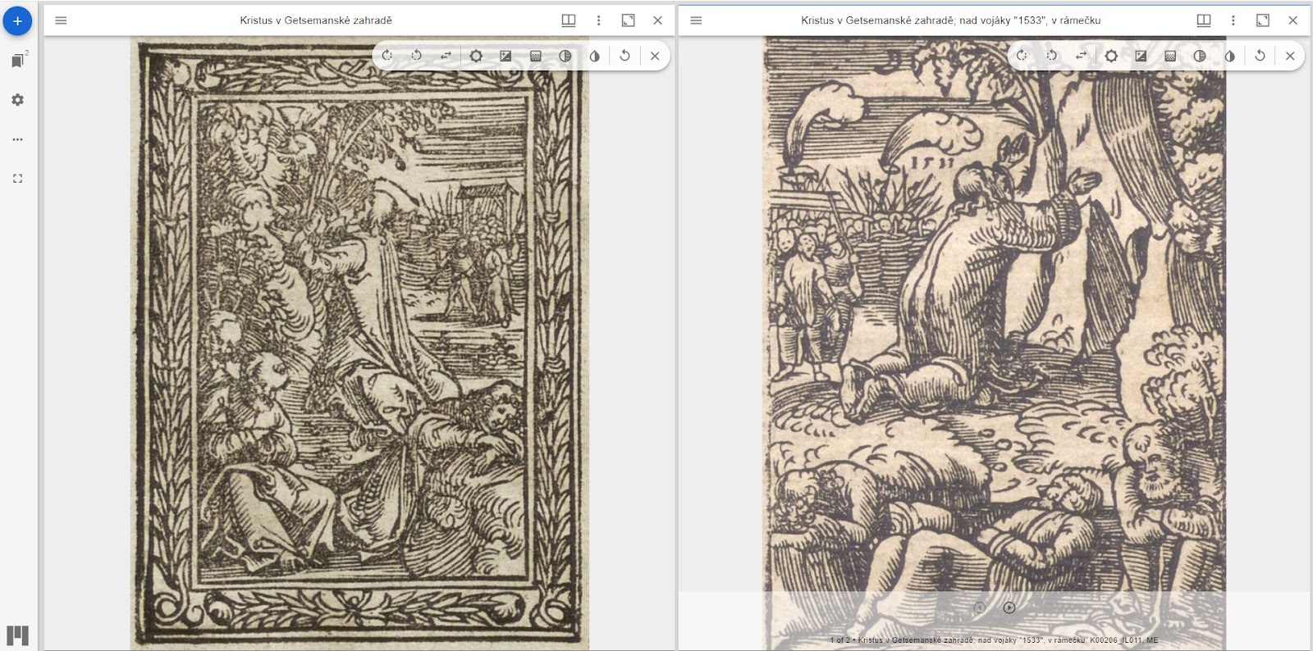The height and width of the screenshot is (651, 1313).
Task: Revert image adjustments in the right window
Action: [x=1260, y=56]
